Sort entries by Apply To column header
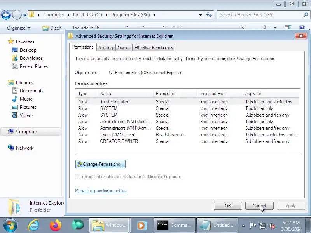Viewport: 311px width, 233px height. (x=271, y=94)
